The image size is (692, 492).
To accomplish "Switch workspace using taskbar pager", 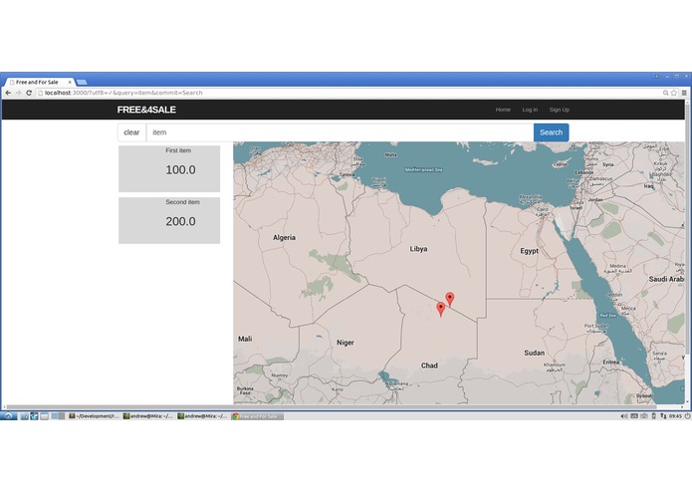I will coord(58,416).
